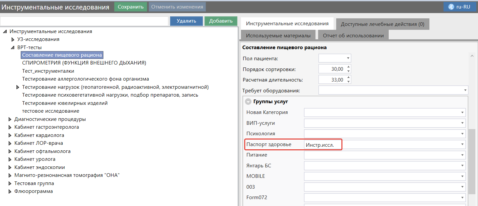Increase Порядок сортировки value with up arrow

pyautogui.click(x=348, y=67)
